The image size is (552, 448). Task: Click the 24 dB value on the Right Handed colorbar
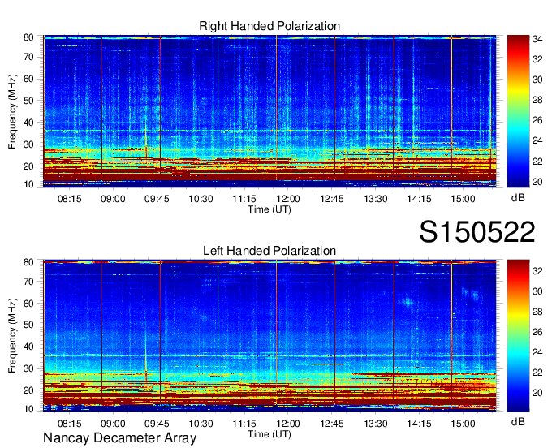point(537,140)
